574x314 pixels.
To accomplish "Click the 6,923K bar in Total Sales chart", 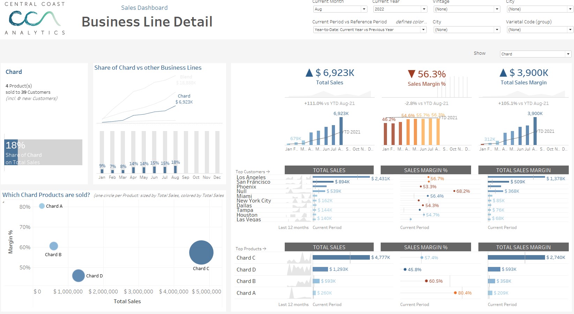I will click(341, 131).
